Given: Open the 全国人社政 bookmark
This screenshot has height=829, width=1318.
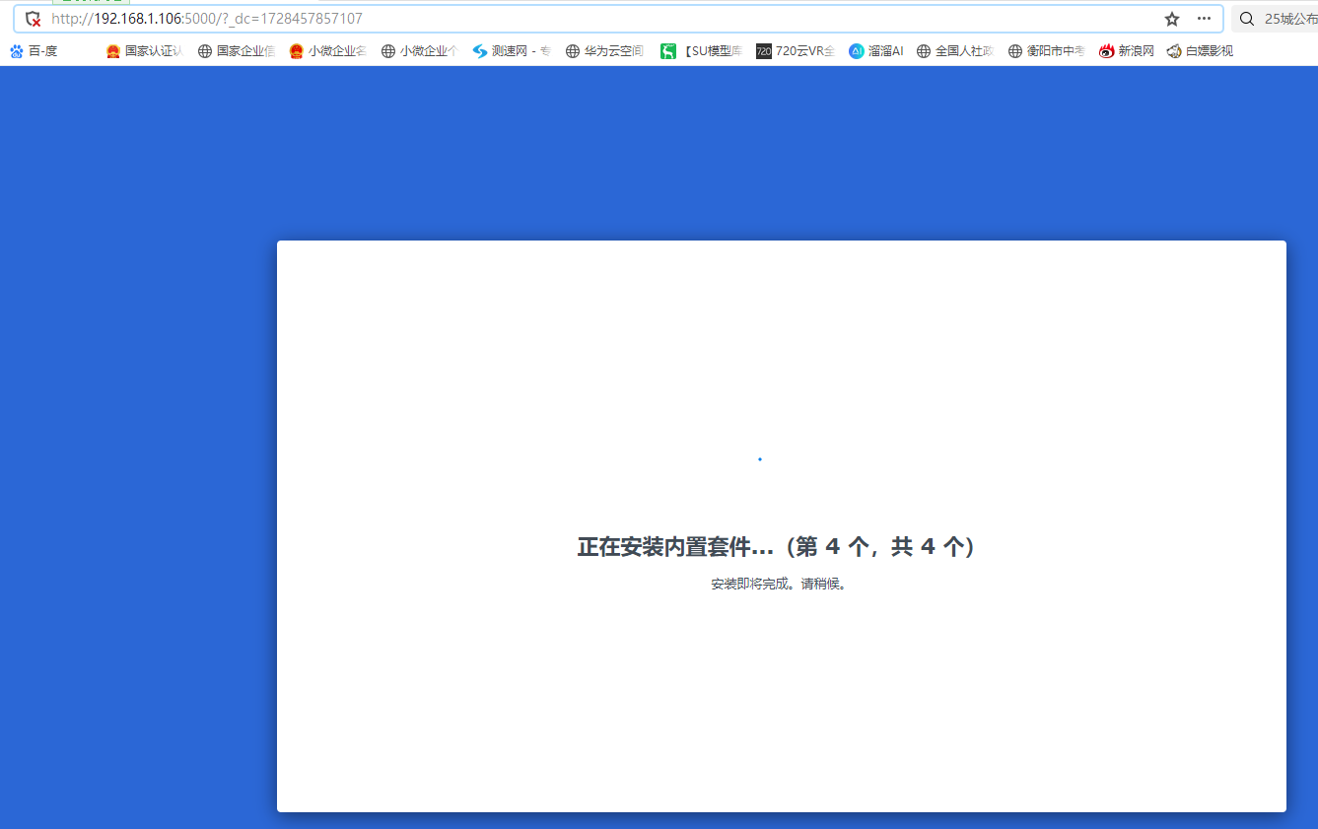Looking at the screenshot, I should click(x=954, y=51).
